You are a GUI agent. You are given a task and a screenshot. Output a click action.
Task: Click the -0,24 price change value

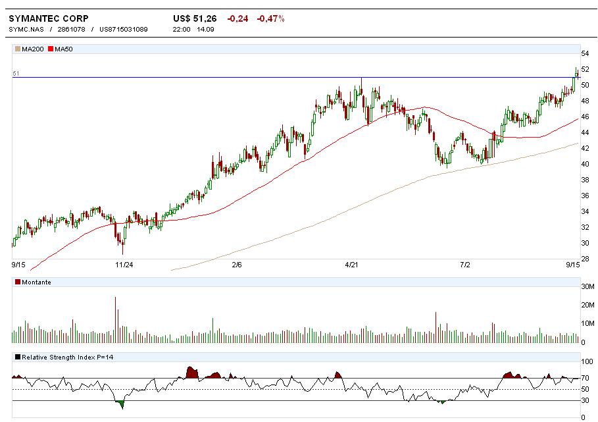(237, 18)
